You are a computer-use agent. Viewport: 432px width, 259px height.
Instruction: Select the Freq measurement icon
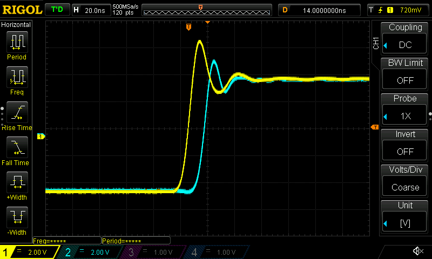17,77
